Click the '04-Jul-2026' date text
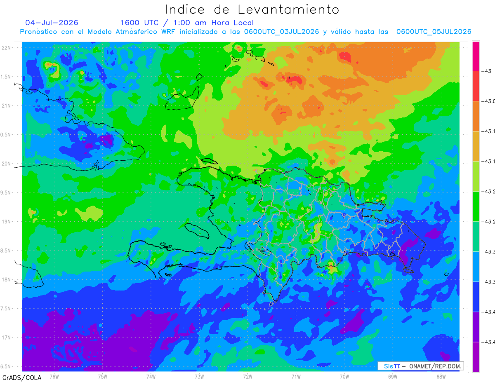Image resolution: width=495 pixels, height=382 pixels. 52,23
